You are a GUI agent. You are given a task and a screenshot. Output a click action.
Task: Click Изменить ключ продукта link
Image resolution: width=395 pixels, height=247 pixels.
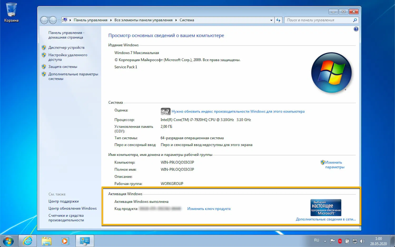tap(209, 209)
